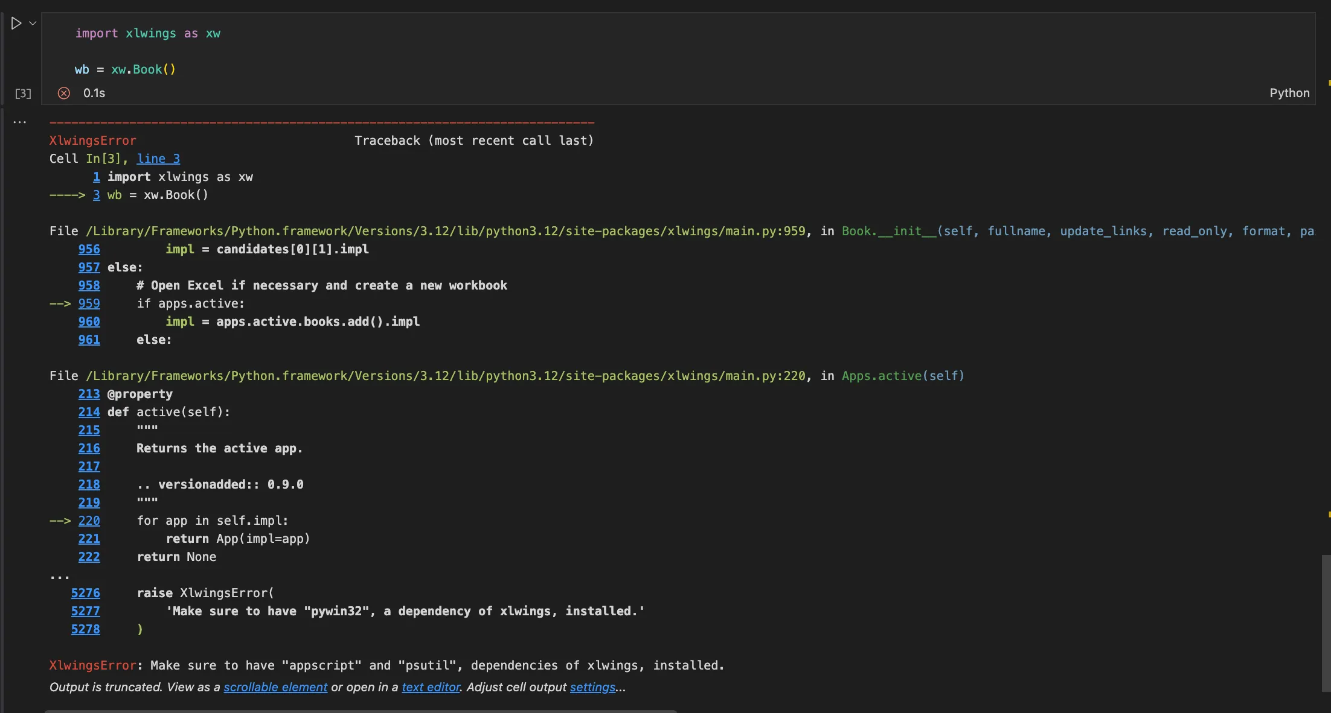Screen dimensions: 1331x713
Task: Open main.py line 956 link
Action: [x=89, y=249]
